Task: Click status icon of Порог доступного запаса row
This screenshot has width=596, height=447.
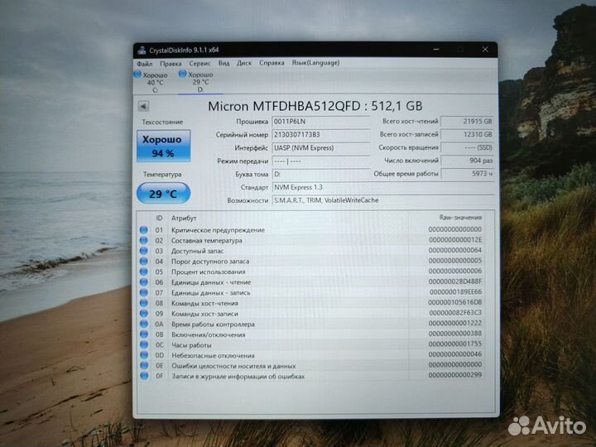Action: tap(144, 261)
